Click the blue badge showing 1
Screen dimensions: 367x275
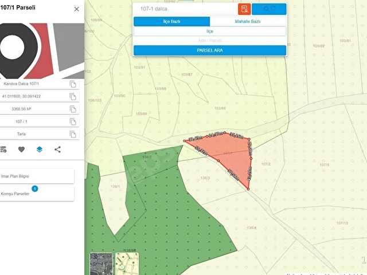click(35, 188)
